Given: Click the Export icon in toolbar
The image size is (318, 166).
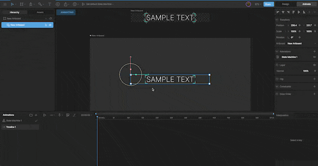Looking at the screenshot, I should coord(66,4).
